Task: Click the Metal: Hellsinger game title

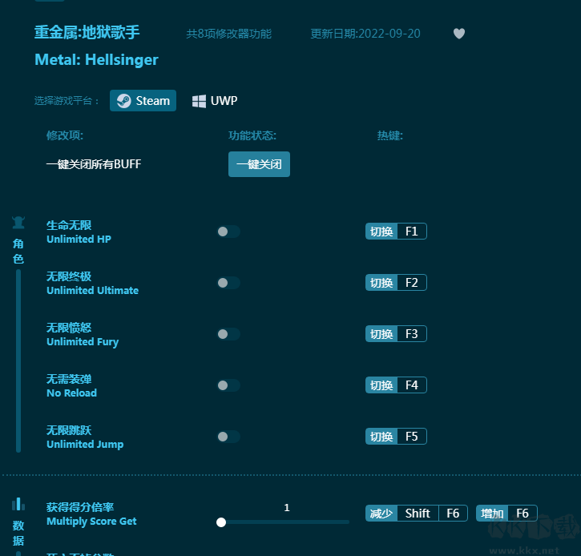Action: pyautogui.click(x=96, y=60)
